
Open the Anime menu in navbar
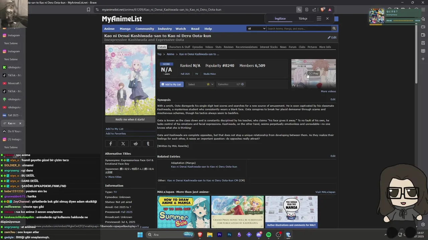109,29
